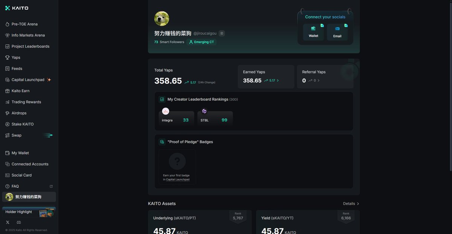Click Rank 5,767 badge
The height and width of the screenshot is (234, 452).
point(238,217)
